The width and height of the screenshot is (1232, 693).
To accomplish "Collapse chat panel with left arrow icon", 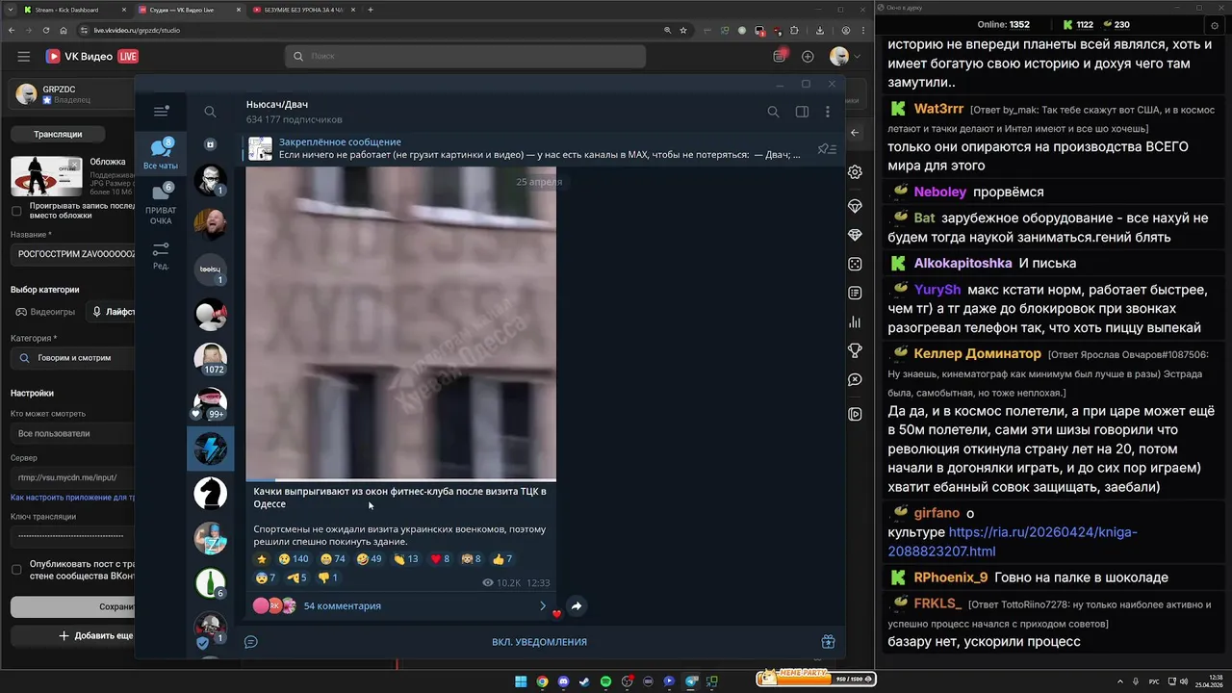I will pos(855,133).
